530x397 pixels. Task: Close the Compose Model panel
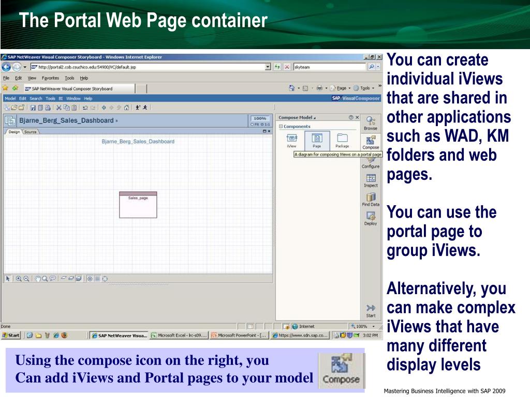point(357,117)
